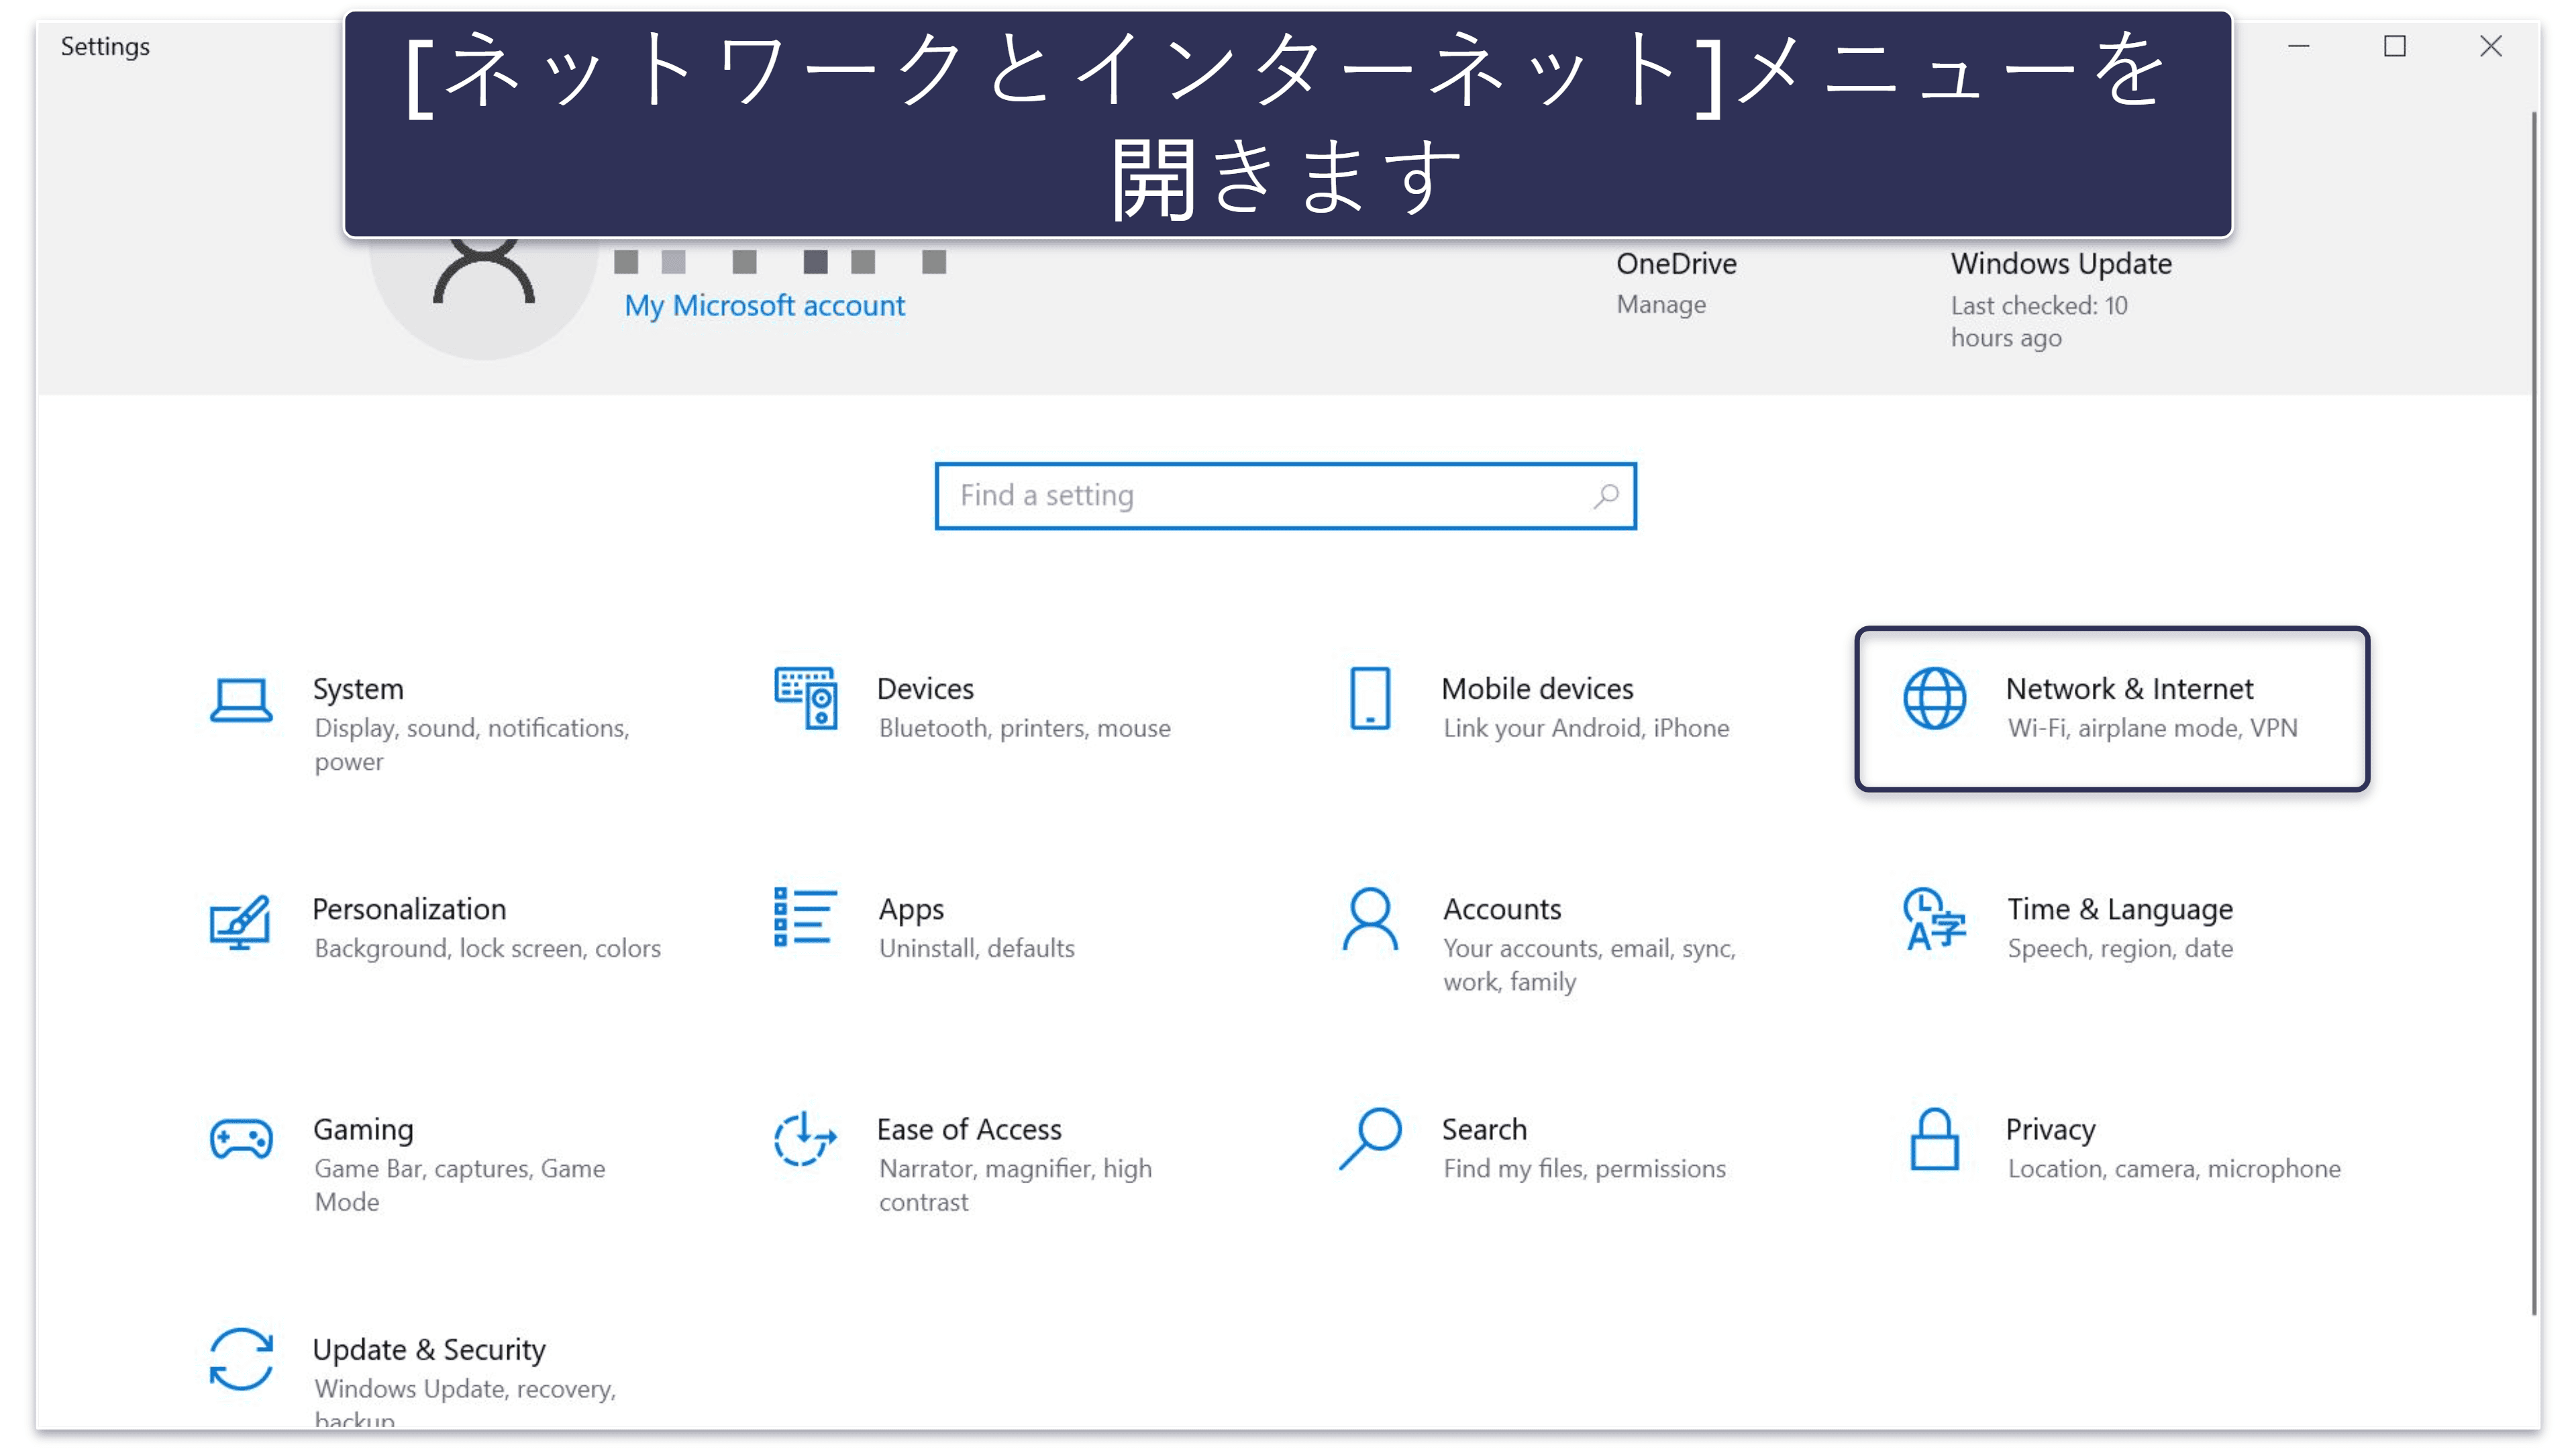Open the Personalization paintbrush icon
This screenshot has width=2576, height=1449.
[x=240, y=921]
